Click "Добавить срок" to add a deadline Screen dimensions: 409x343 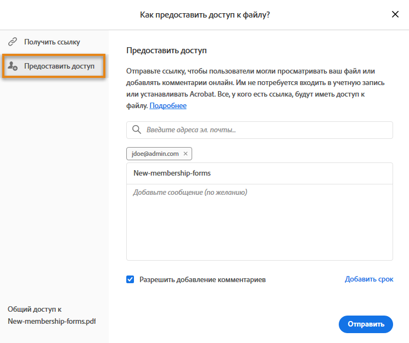pos(369,279)
